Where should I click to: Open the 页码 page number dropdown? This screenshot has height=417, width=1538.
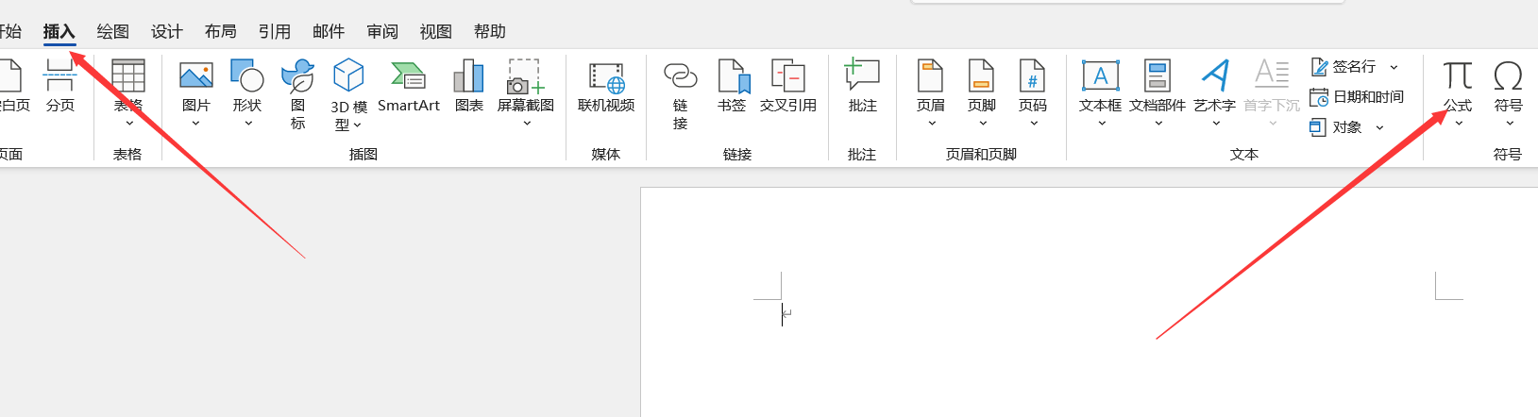1032,124
